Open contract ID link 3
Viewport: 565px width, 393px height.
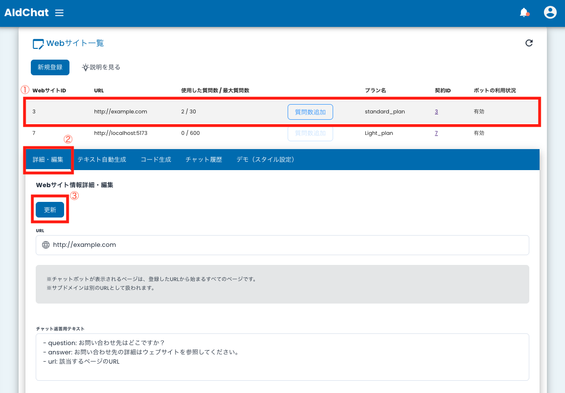point(436,111)
